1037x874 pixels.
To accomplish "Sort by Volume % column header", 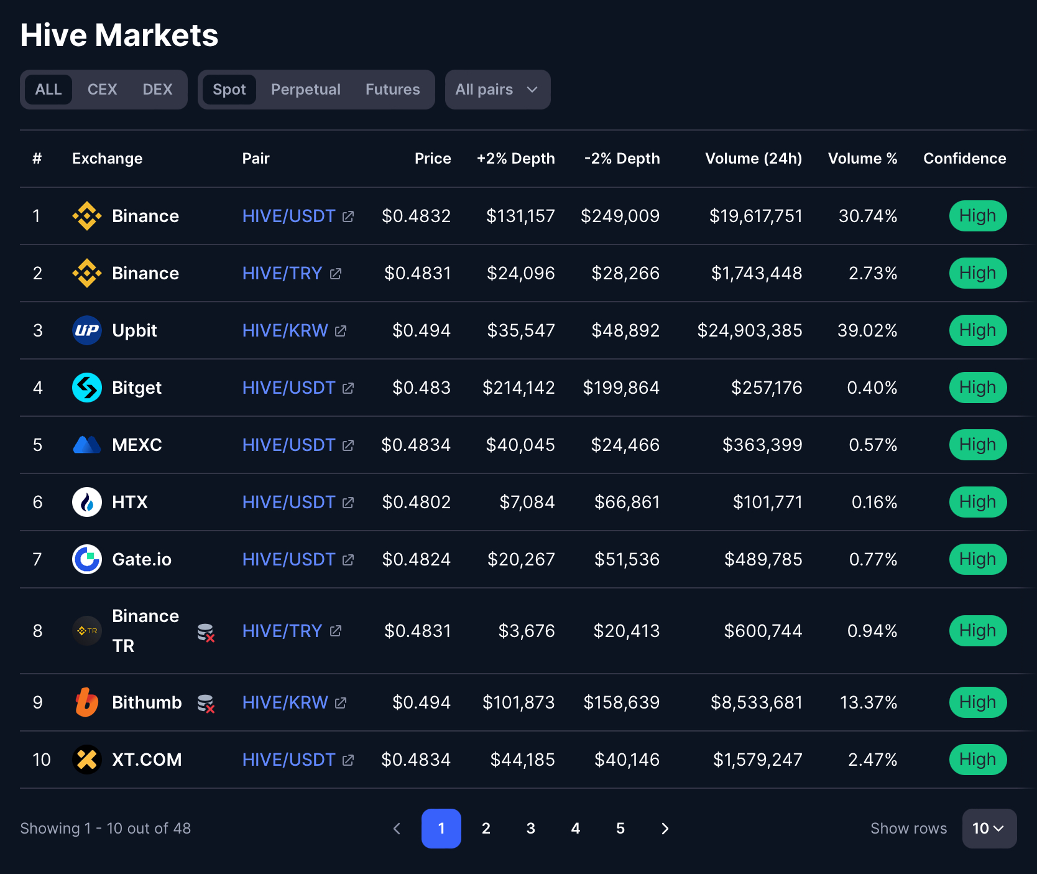I will (863, 159).
